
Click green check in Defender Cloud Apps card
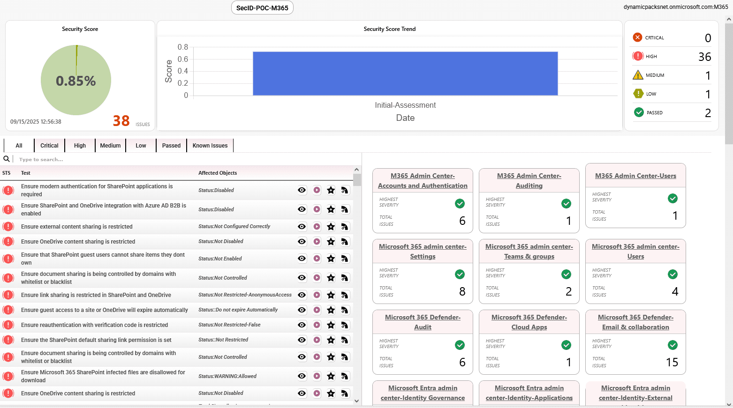567,345
